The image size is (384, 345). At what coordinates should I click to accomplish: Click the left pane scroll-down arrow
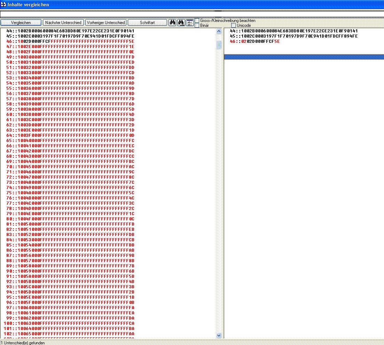coord(219,336)
